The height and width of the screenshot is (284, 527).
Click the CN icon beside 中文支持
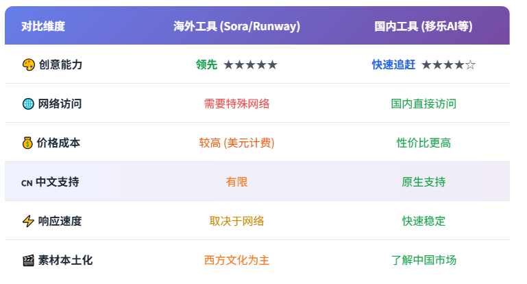point(27,182)
